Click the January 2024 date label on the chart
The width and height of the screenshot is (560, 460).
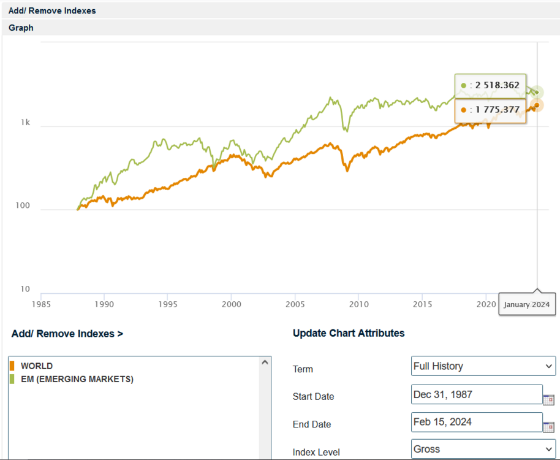526,304
